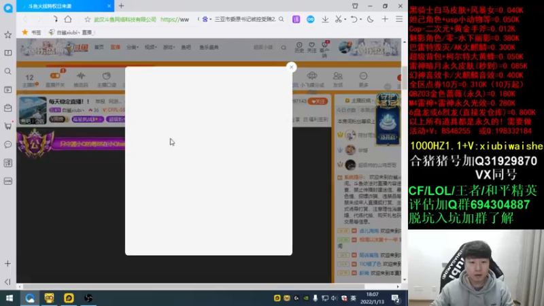Open the 推流码 stream key tool
Image resolution: width=544 pixels, height=306 pixels.
click(x=81, y=80)
